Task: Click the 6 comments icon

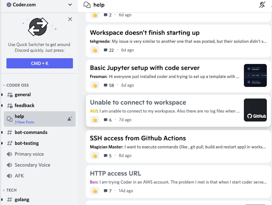Action: click(x=106, y=120)
